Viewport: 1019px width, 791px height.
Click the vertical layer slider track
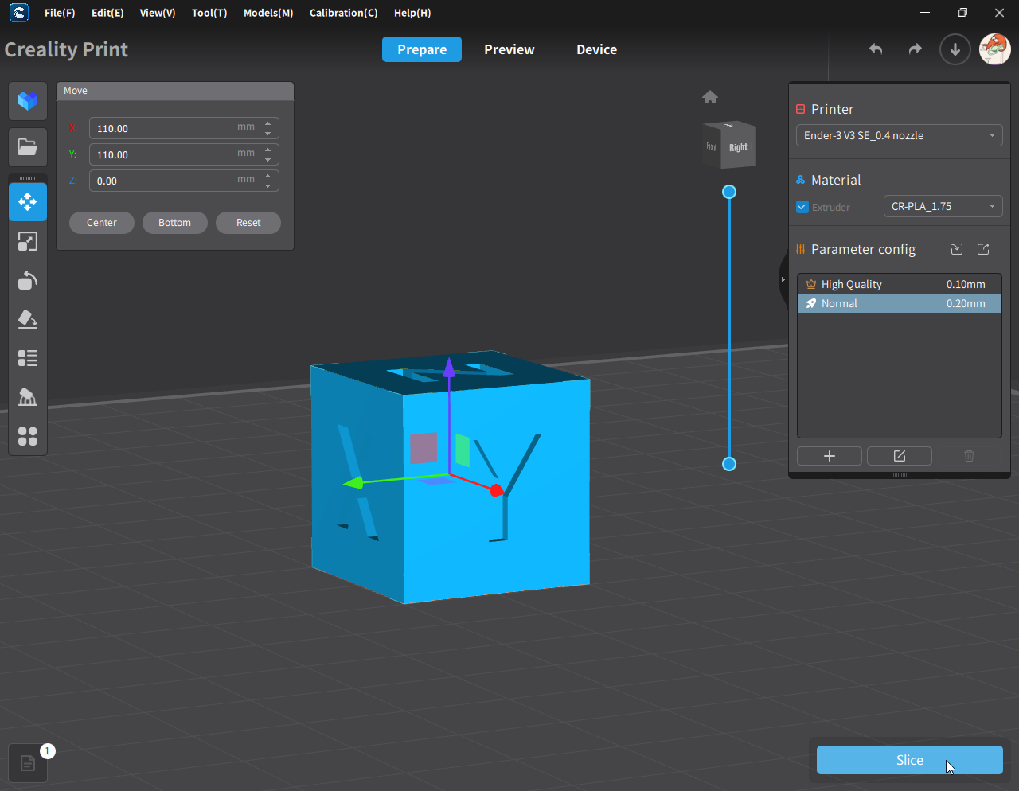[x=729, y=328]
